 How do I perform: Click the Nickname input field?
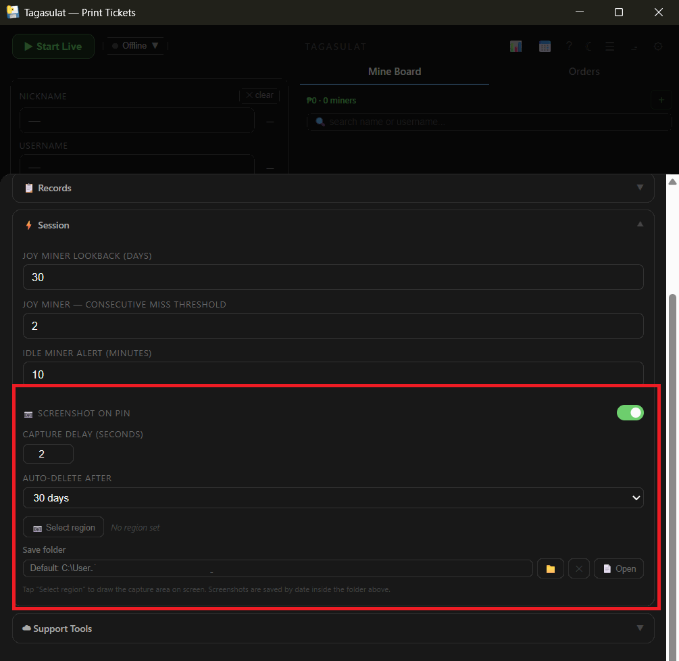[137, 120]
